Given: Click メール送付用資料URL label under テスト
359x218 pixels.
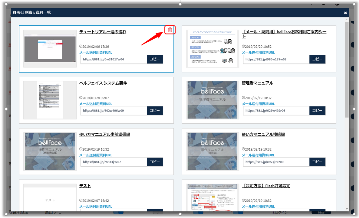Looking at the screenshot, I should (96, 207).
